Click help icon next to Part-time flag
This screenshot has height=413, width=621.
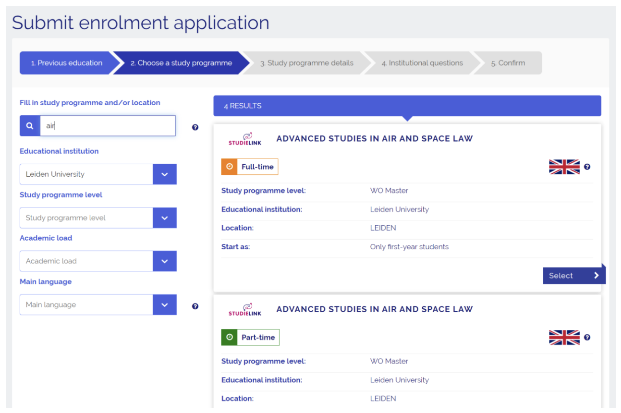click(x=587, y=337)
